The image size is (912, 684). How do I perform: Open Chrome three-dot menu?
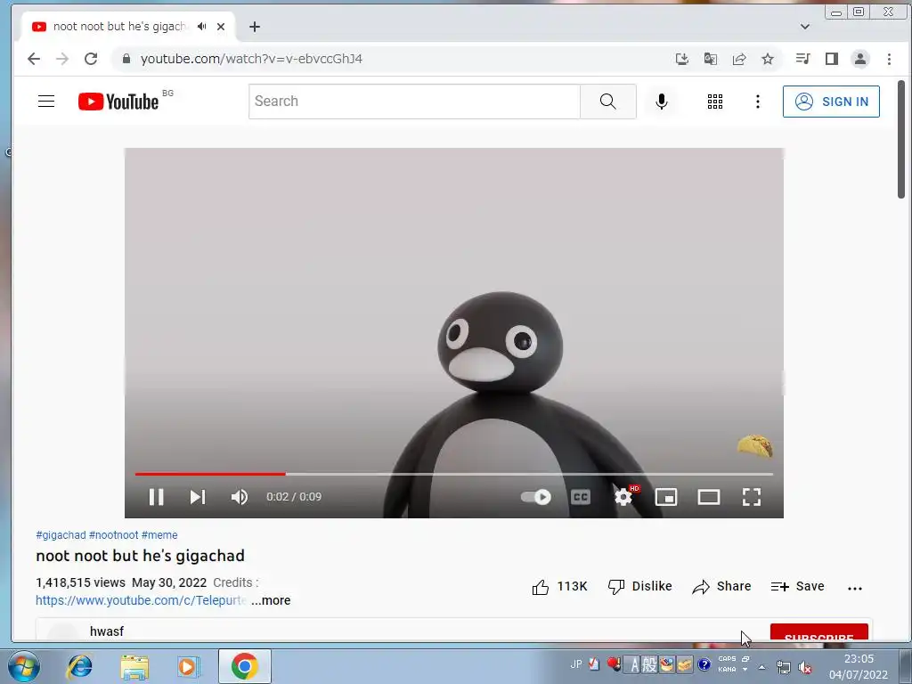tap(889, 59)
